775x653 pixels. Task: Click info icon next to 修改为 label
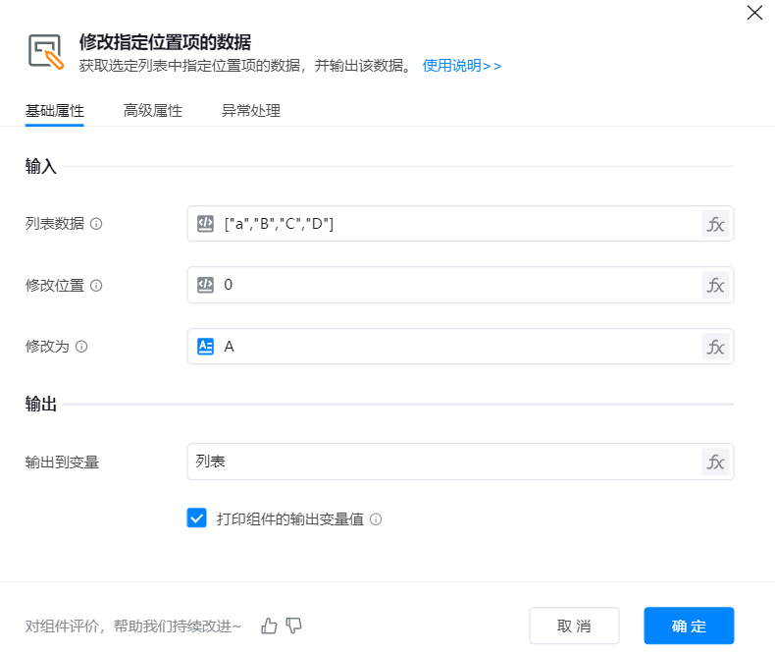81,347
